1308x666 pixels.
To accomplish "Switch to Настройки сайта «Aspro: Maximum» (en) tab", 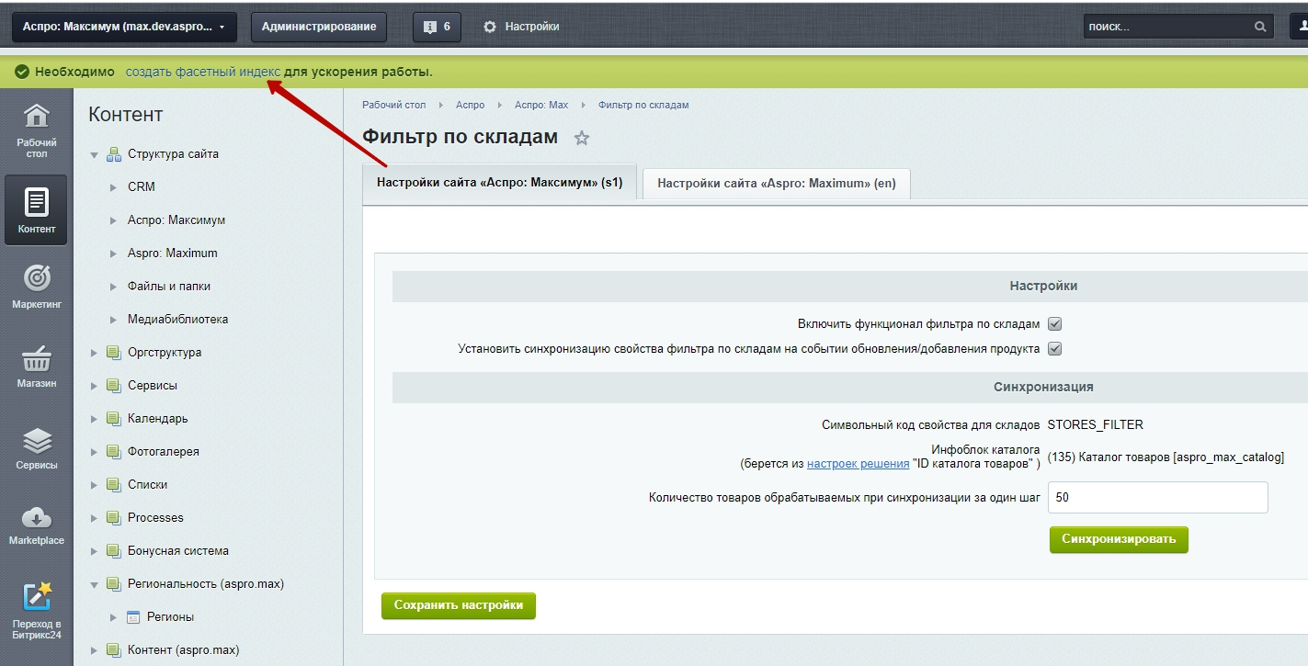I will (x=777, y=183).
